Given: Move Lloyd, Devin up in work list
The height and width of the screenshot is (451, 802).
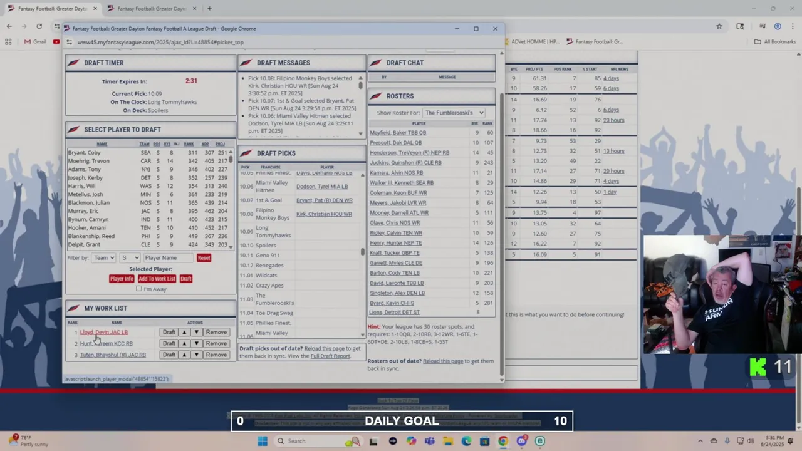Looking at the screenshot, I should point(184,333).
